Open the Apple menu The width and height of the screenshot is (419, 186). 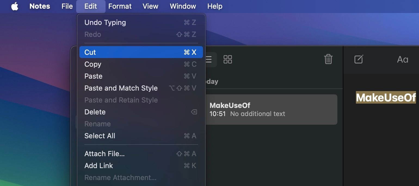15,6
